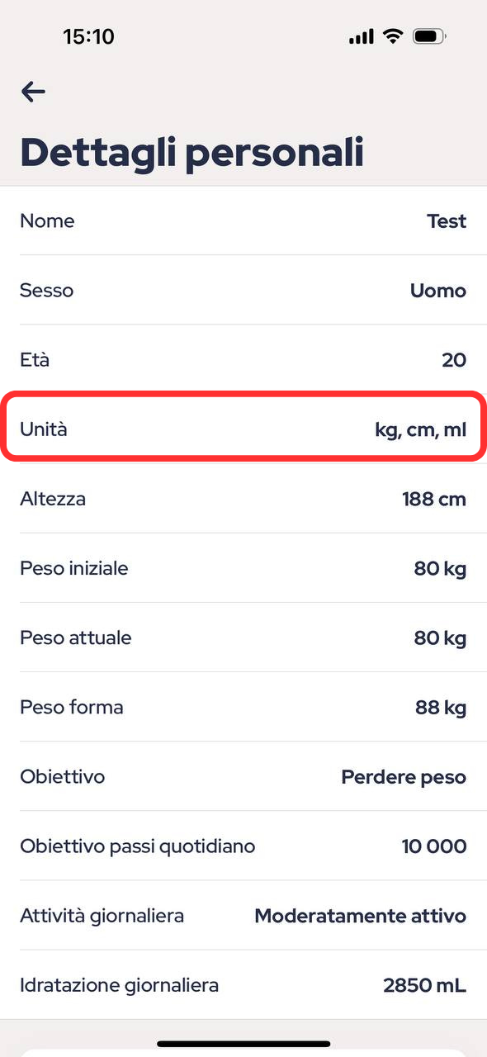Tap the 15:10 clock in status bar
487x1057 pixels.
88,36
